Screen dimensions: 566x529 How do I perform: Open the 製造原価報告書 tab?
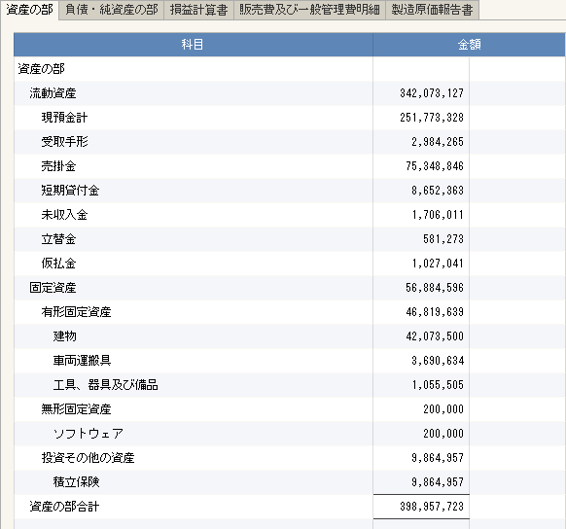(x=432, y=10)
